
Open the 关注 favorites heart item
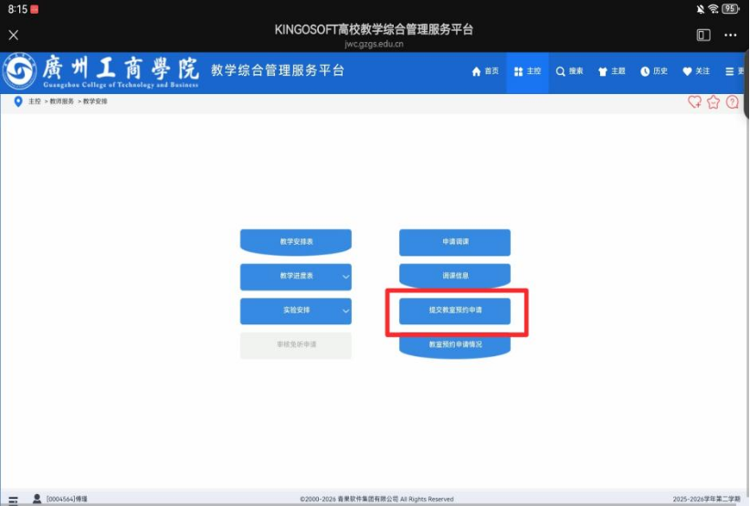(695, 71)
